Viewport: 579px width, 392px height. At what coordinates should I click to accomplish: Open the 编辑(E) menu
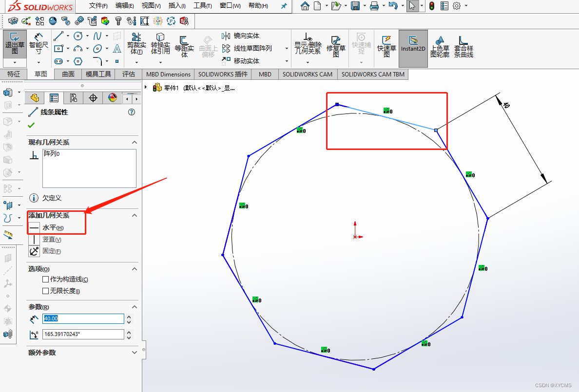point(124,6)
